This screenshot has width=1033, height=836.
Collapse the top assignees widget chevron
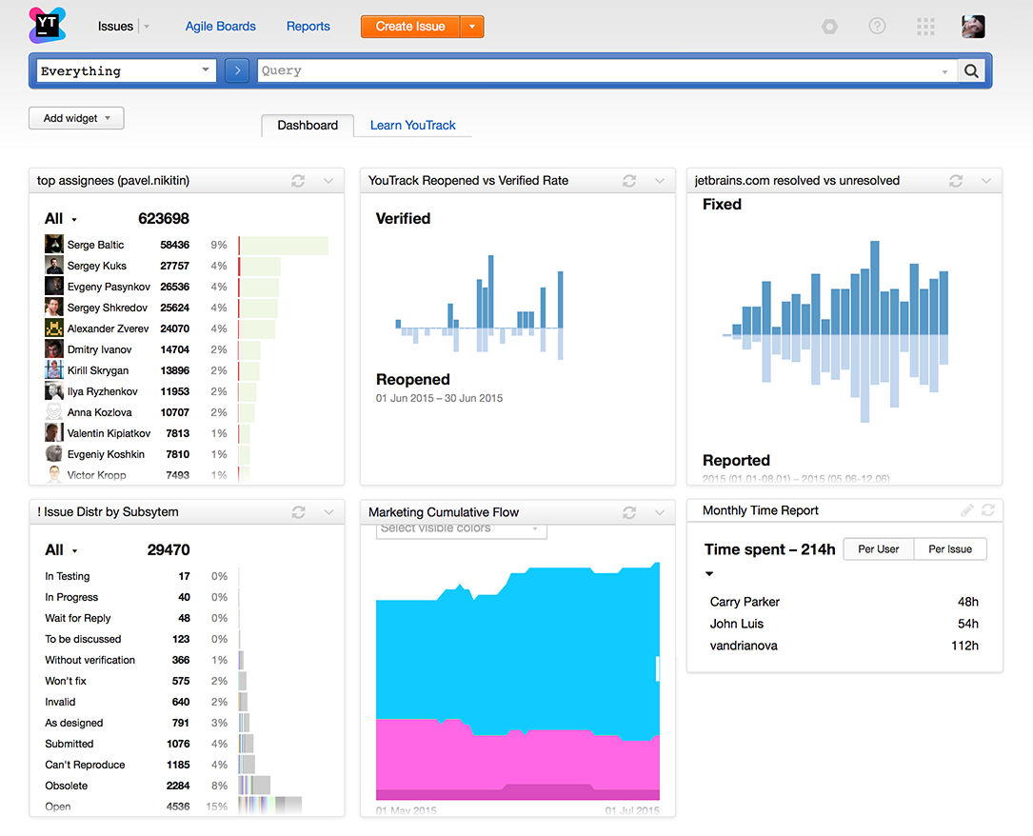pos(328,181)
